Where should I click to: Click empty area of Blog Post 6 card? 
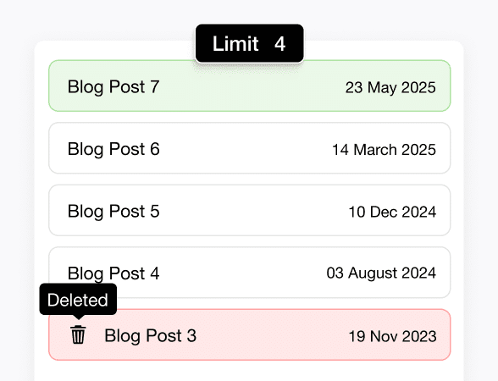tap(245, 148)
